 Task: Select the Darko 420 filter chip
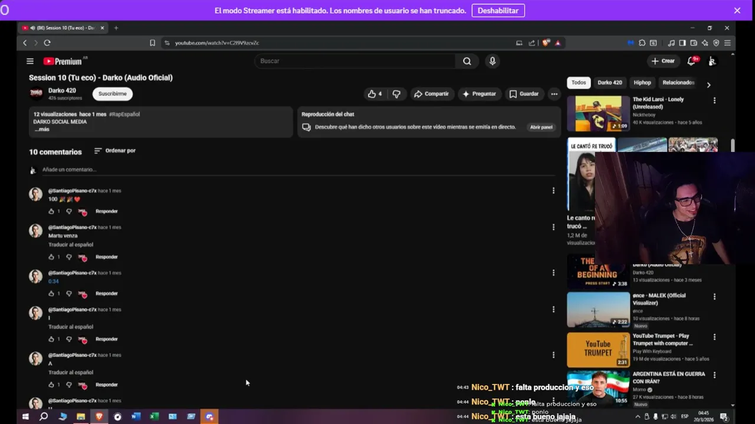tap(610, 83)
